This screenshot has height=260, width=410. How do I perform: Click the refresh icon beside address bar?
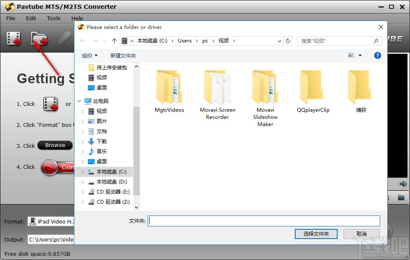click(288, 41)
